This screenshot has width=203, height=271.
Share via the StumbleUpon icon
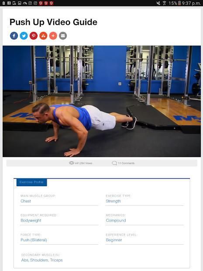(x=43, y=36)
